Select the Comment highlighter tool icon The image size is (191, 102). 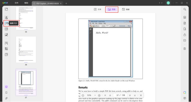coord(6,17)
